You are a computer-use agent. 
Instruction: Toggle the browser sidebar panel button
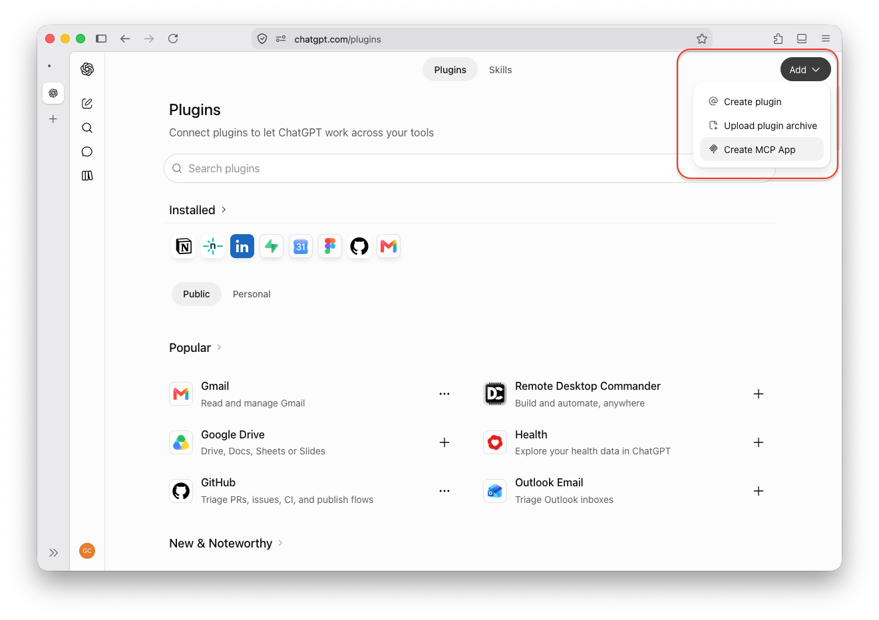(101, 39)
